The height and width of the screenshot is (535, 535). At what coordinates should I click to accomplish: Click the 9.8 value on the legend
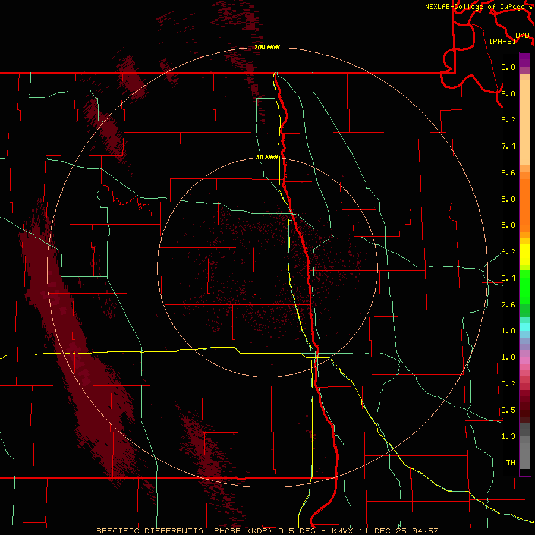coord(508,67)
